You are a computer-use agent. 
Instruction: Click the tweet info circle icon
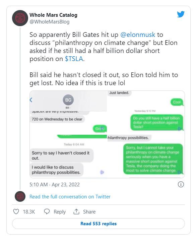click(x=181, y=184)
